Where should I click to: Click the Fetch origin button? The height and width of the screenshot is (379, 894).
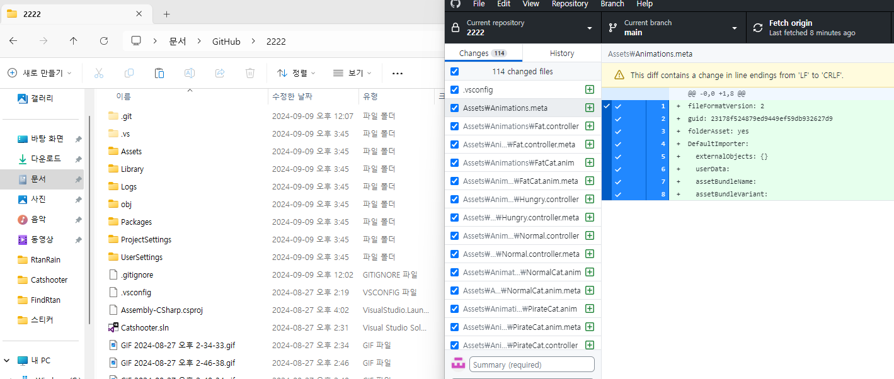[820, 28]
